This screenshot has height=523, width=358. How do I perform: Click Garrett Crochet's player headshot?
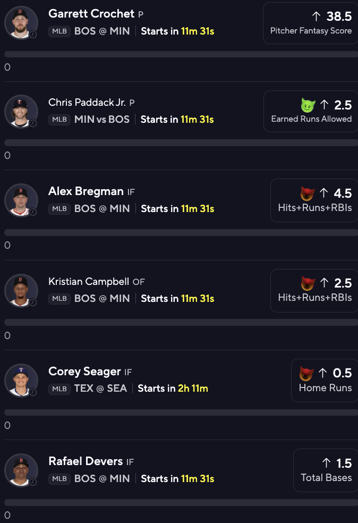21,22
